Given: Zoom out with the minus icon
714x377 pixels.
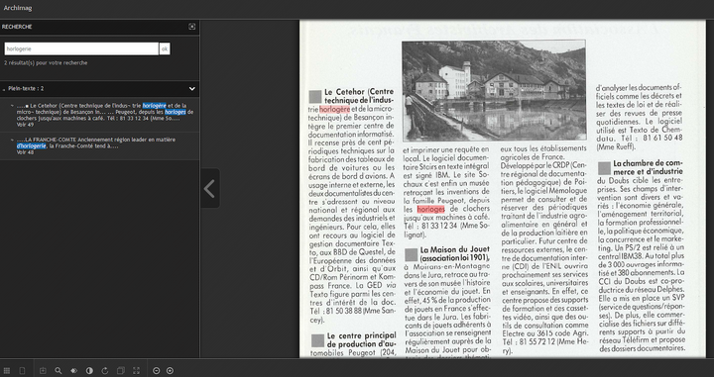Looking at the screenshot, I should 157,371.
